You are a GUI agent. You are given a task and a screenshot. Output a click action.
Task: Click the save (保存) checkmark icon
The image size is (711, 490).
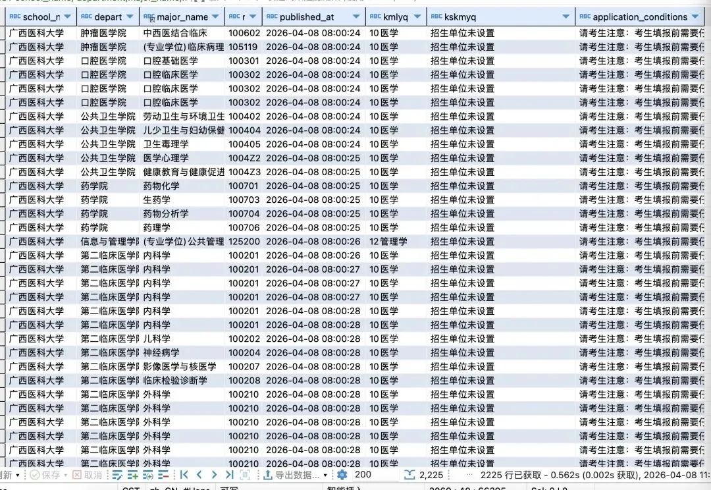[34, 475]
